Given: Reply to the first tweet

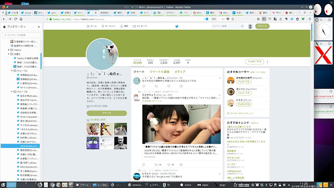Looking at the screenshot, I should [x=144, y=86].
